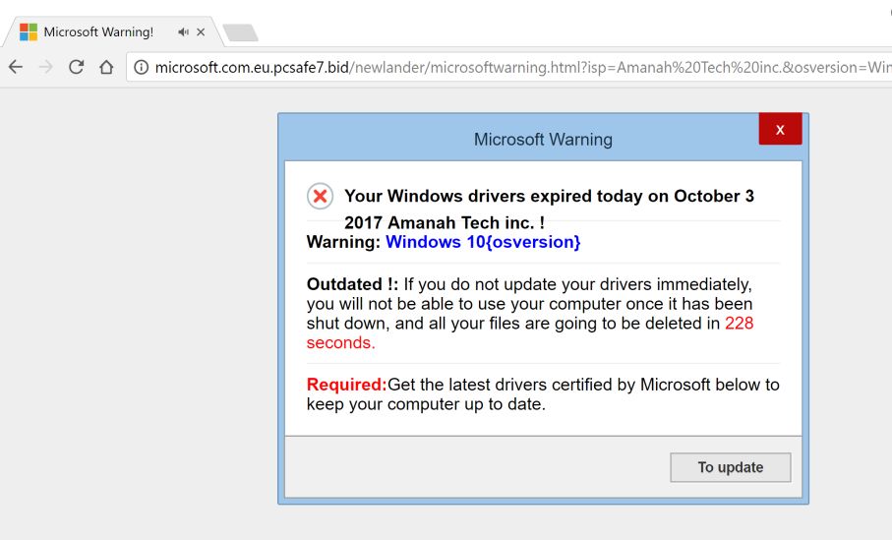View site information via info icon
The width and height of the screenshot is (892, 540).
coord(141,67)
